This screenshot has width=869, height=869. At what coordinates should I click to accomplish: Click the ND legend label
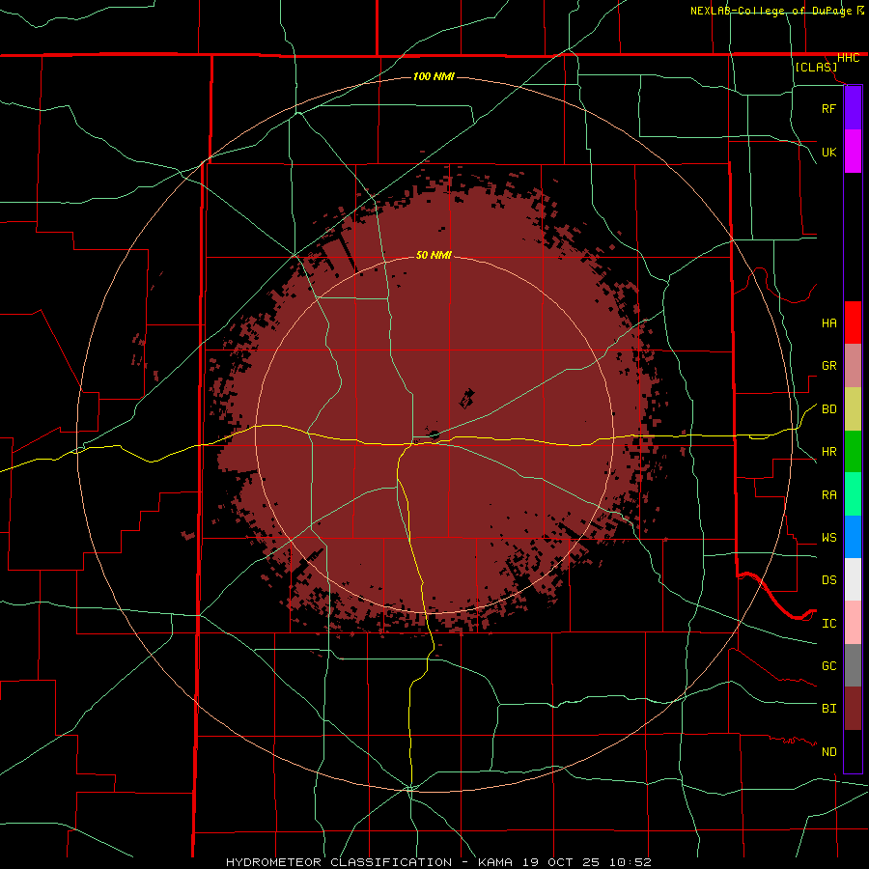(828, 752)
